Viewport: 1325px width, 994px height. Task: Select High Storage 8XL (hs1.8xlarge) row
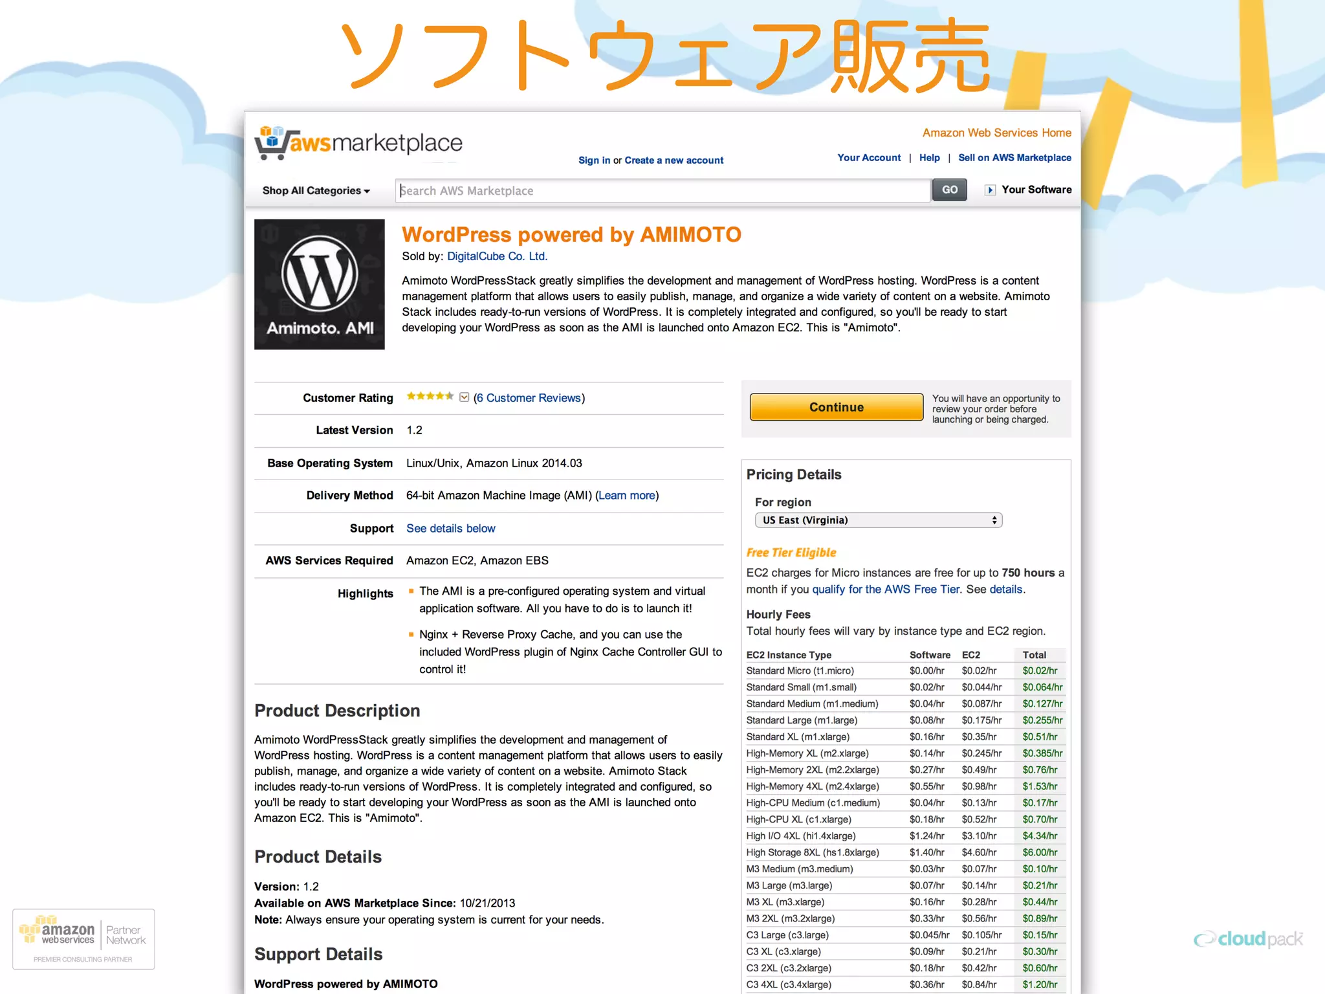(x=905, y=852)
